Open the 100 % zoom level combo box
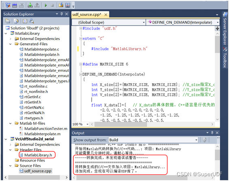The image size is (229, 181). 81,124
